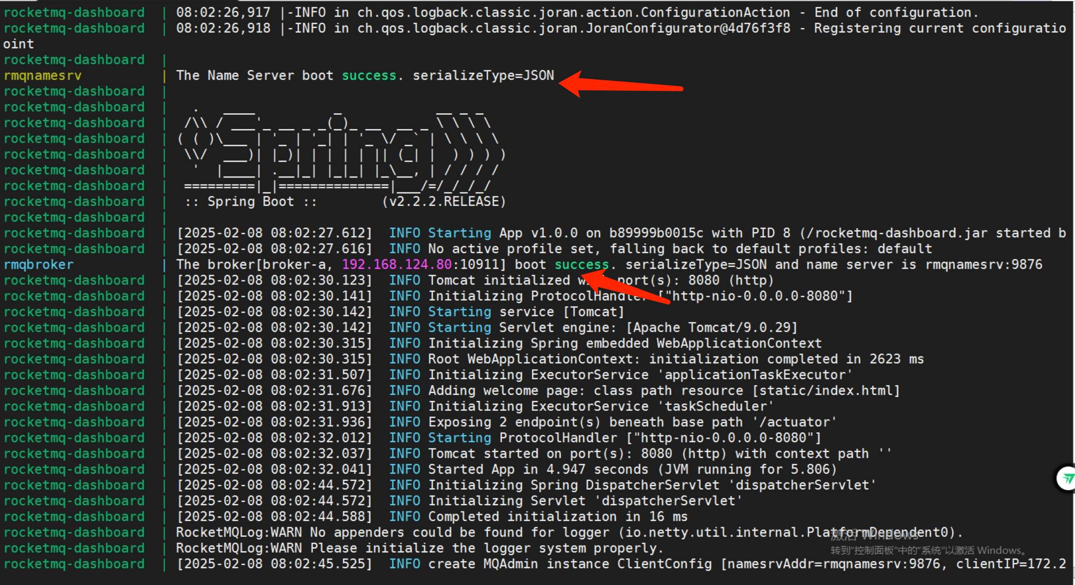Viewport: 1075px width, 585px height.
Task: Click the 'create MQAdmin instance ClientConfig' line
Action: [569, 564]
